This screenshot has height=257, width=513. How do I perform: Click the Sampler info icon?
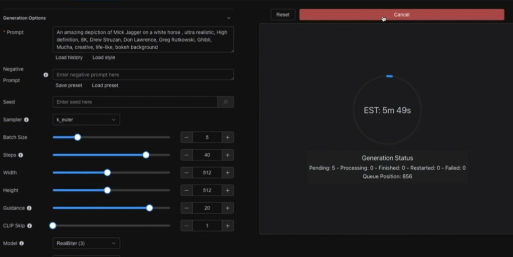point(27,120)
